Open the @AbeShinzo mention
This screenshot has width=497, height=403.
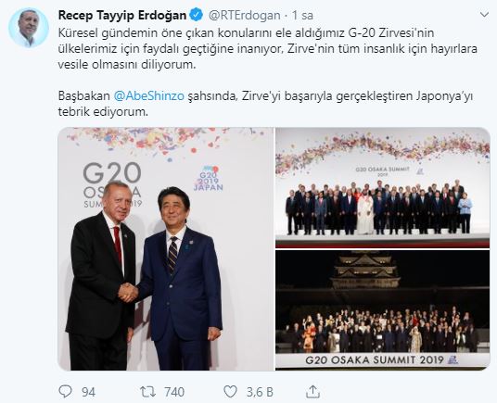[x=148, y=96]
